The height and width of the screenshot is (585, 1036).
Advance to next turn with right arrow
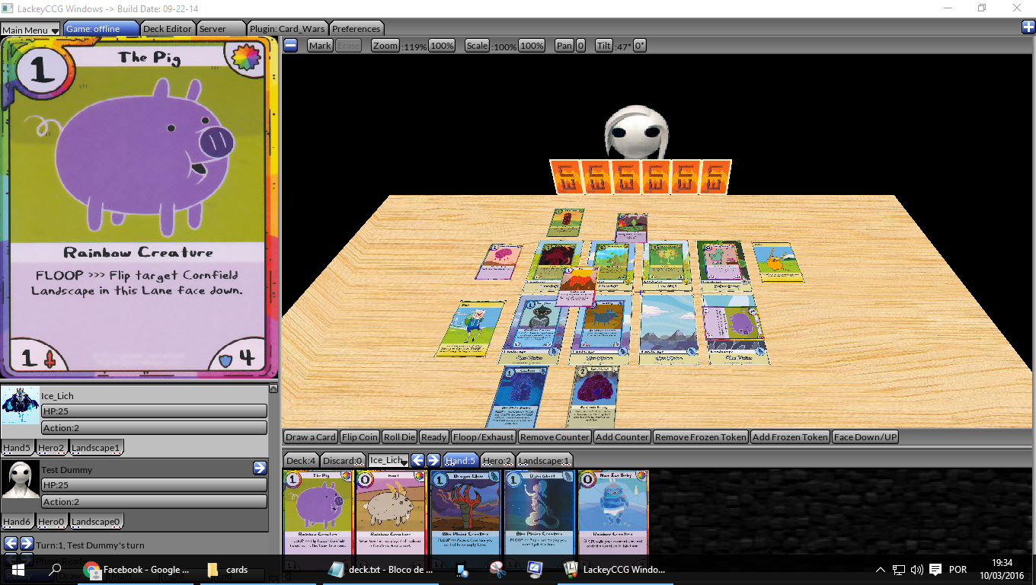pyautogui.click(x=27, y=544)
